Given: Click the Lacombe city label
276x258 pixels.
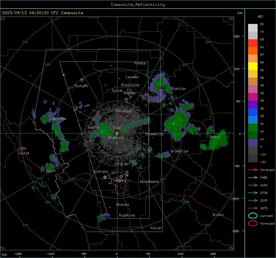Looking at the screenshot, I should (x=132, y=77).
